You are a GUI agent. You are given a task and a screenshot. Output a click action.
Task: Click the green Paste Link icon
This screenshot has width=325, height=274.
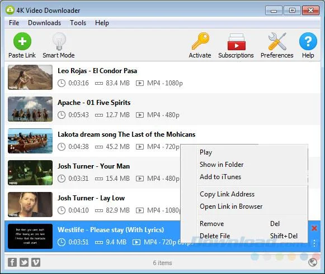tap(22, 41)
